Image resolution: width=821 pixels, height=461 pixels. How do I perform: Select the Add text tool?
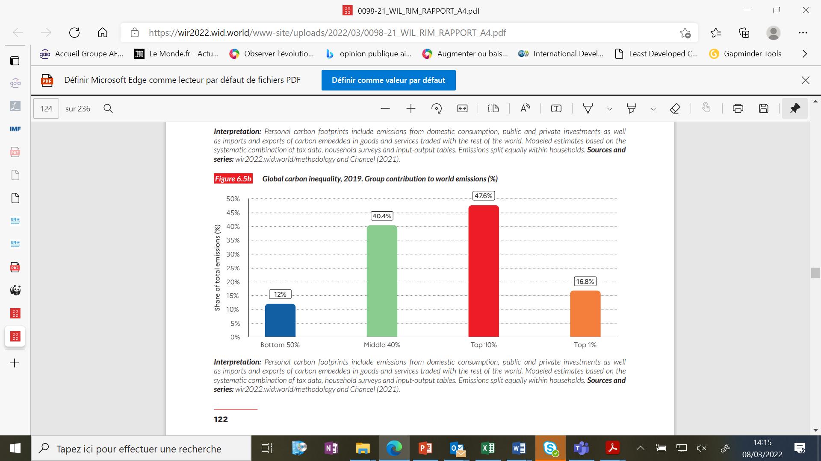pyautogui.click(x=556, y=108)
